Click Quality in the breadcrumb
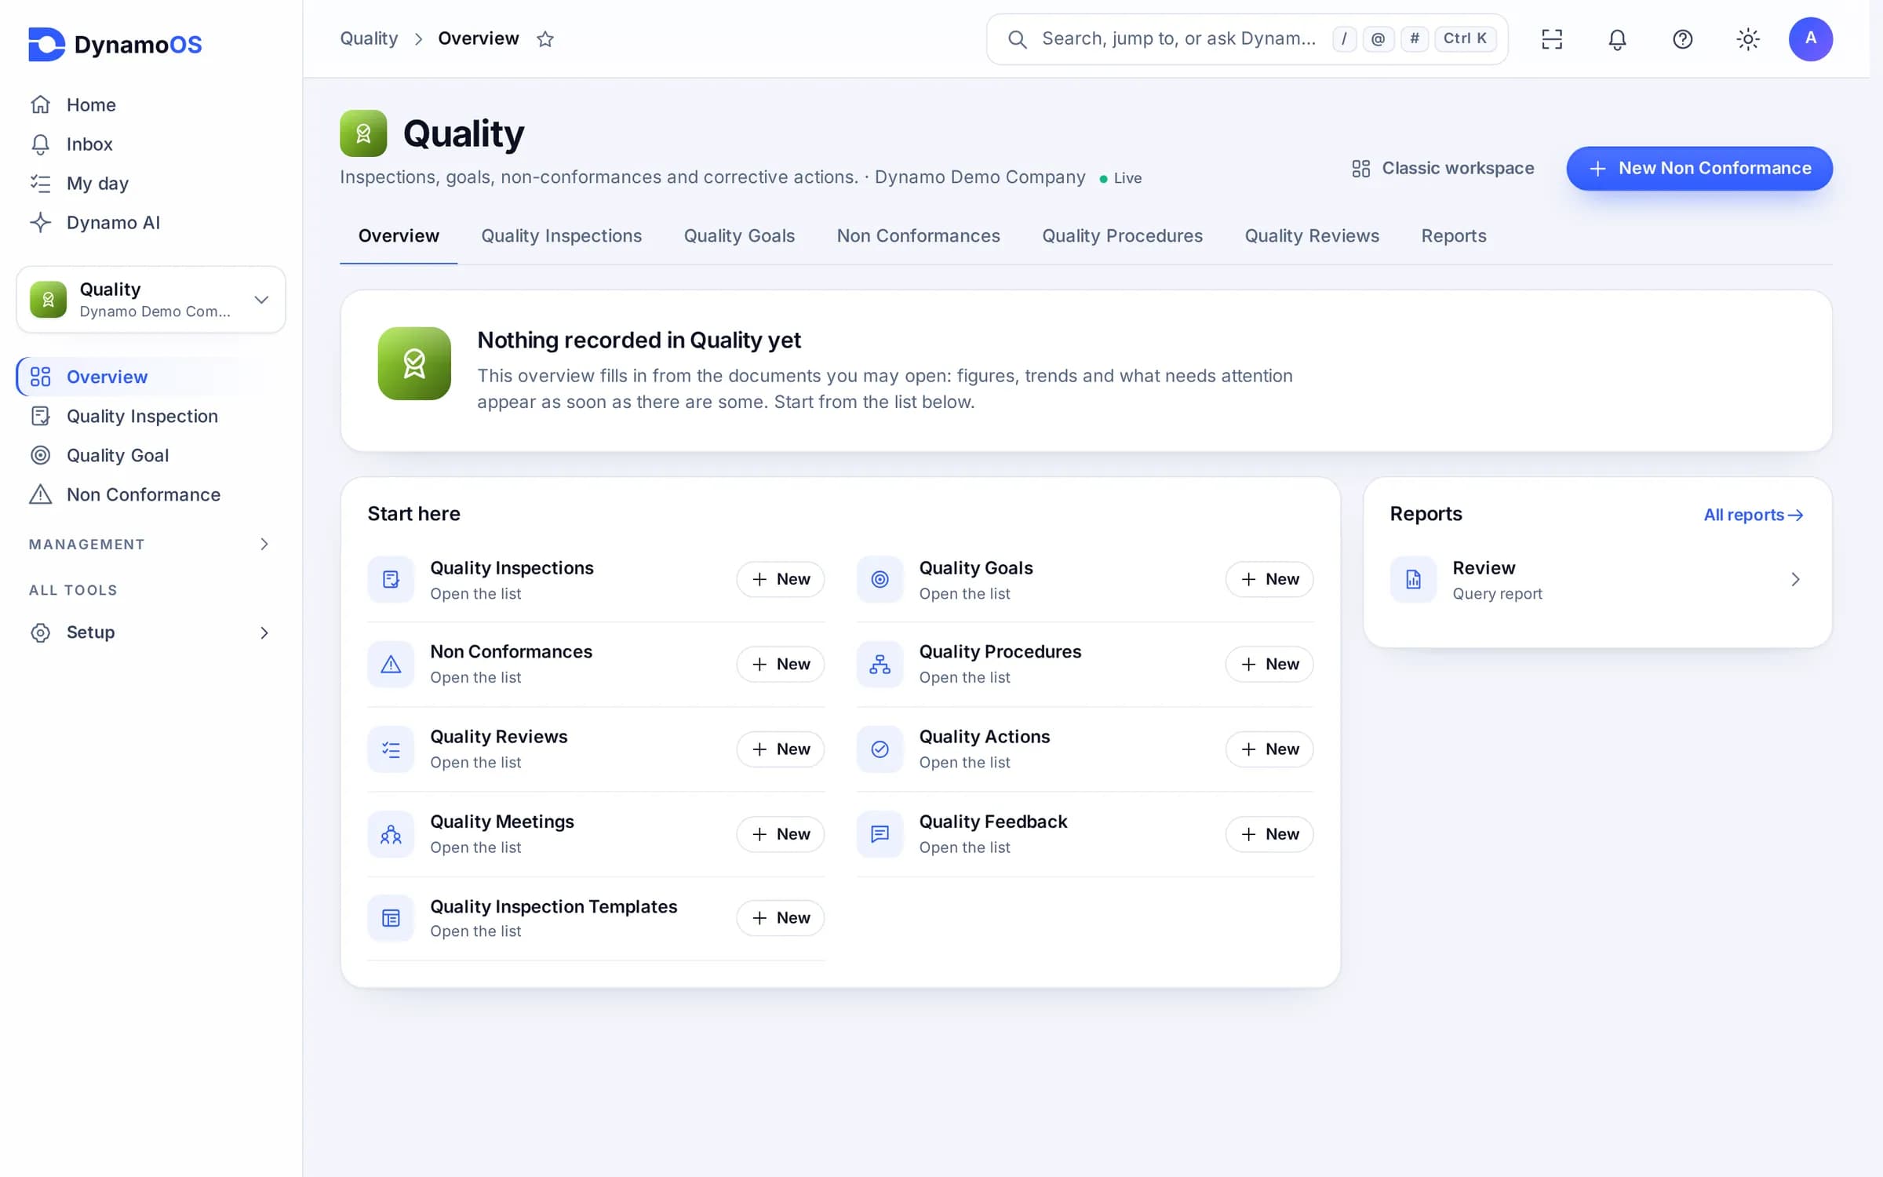Screen dimensions: 1883x1177 click(x=369, y=38)
